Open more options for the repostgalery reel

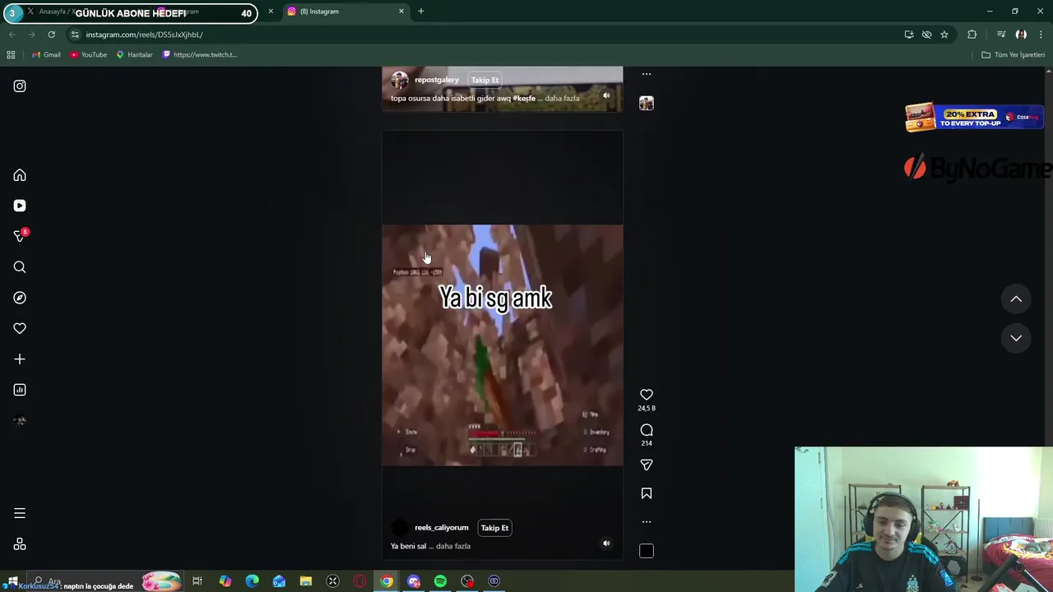pos(647,74)
